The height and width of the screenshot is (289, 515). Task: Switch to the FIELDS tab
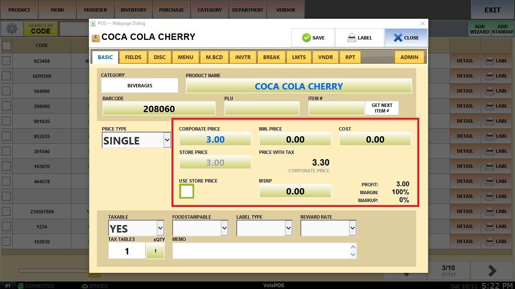pyautogui.click(x=133, y=57)
